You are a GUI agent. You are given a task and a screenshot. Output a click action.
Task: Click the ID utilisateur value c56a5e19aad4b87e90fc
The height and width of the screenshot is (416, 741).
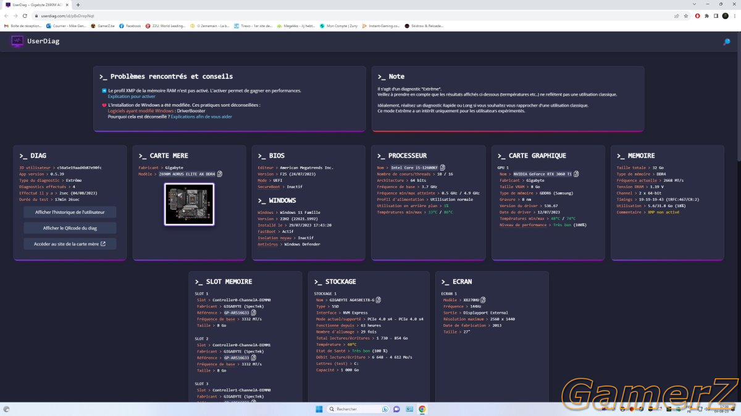[x=80, y=168]
